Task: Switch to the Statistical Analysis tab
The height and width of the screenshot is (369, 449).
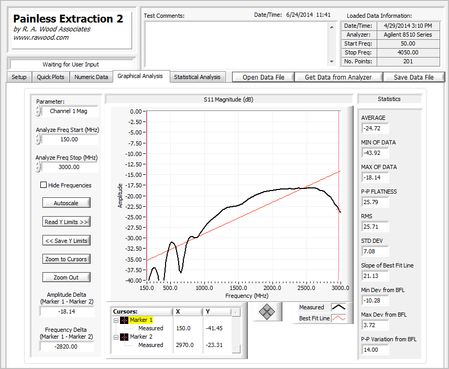Action: point(197,77)
